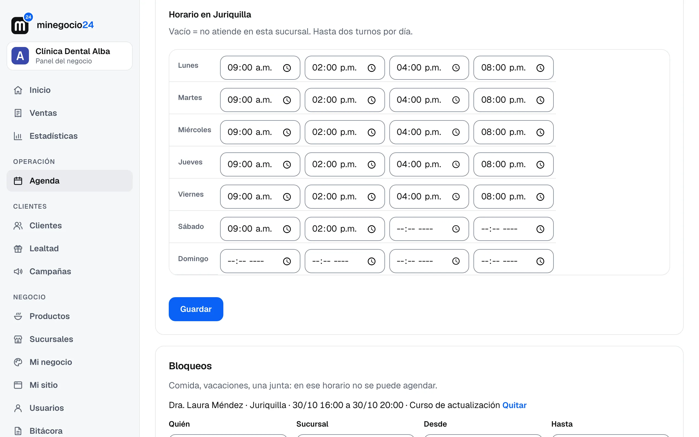Viewport: 699px width, 437px height.
Task: Open clock picker for Sábado 02:00 p.m.
Action: 371,229
